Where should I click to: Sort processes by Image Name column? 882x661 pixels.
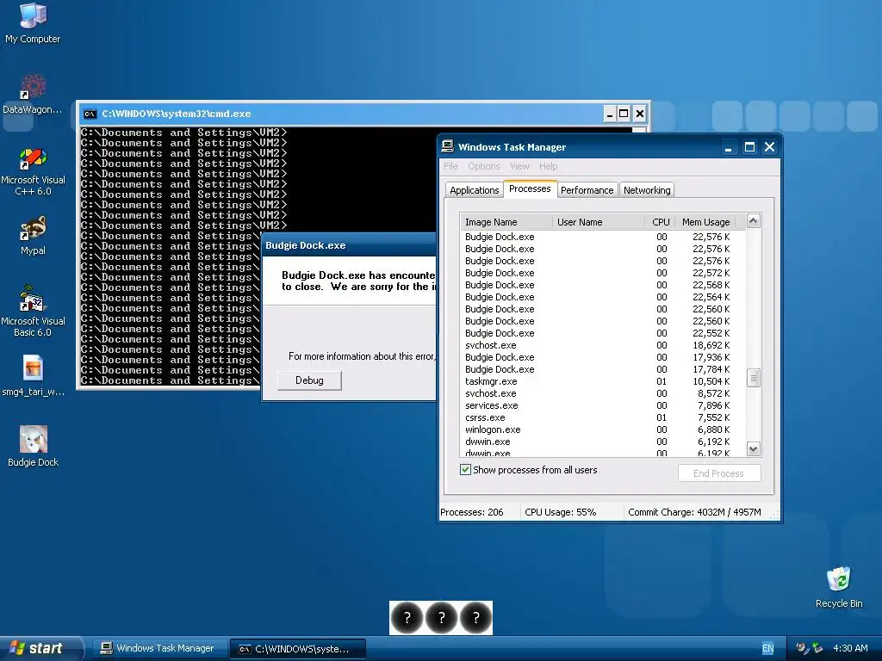pos(506,222)
